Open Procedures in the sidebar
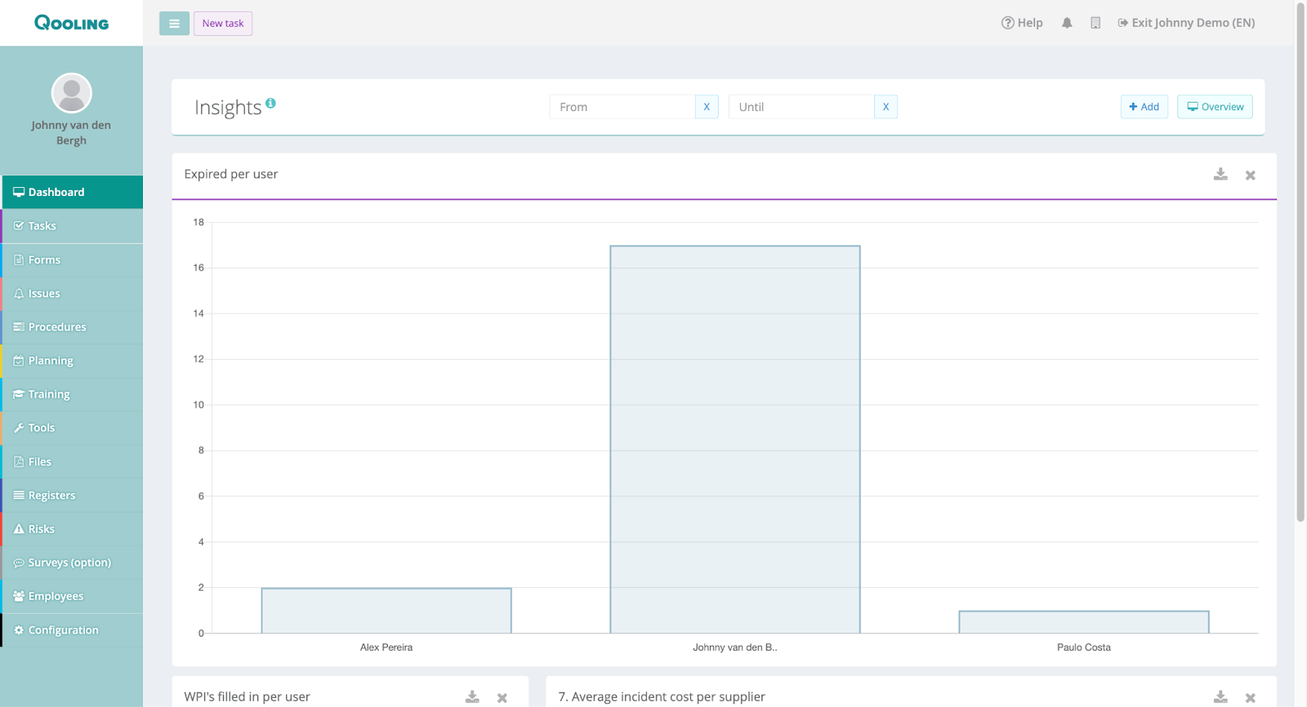Viewport: 1307px width, 707px height. pos(72,327)
